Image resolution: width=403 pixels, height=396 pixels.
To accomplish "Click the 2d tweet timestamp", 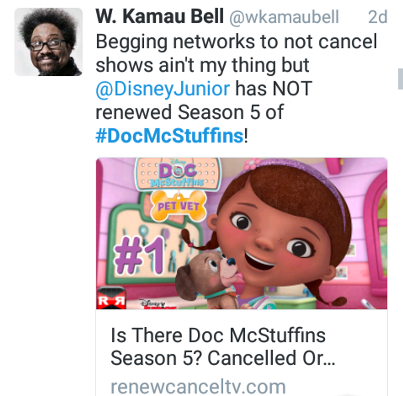I will coord(377,18).
